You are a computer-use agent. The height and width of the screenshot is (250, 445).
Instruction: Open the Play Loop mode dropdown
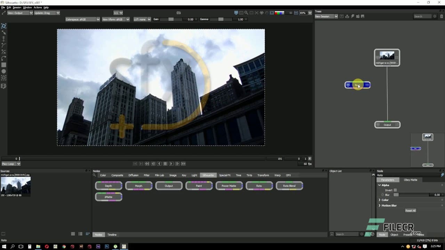click(11, 164)
